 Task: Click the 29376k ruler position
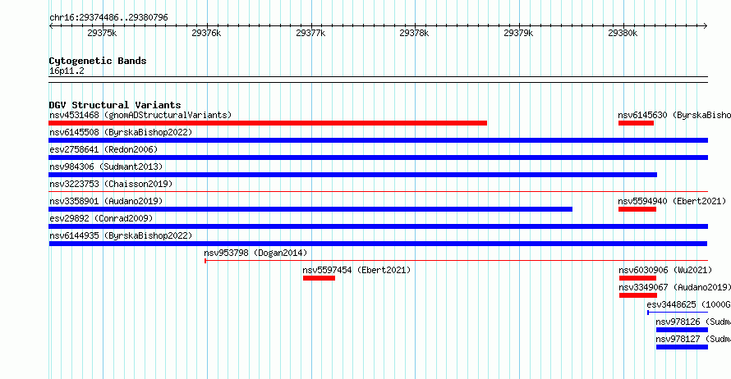pyautogui.click(x=206, y=33)
